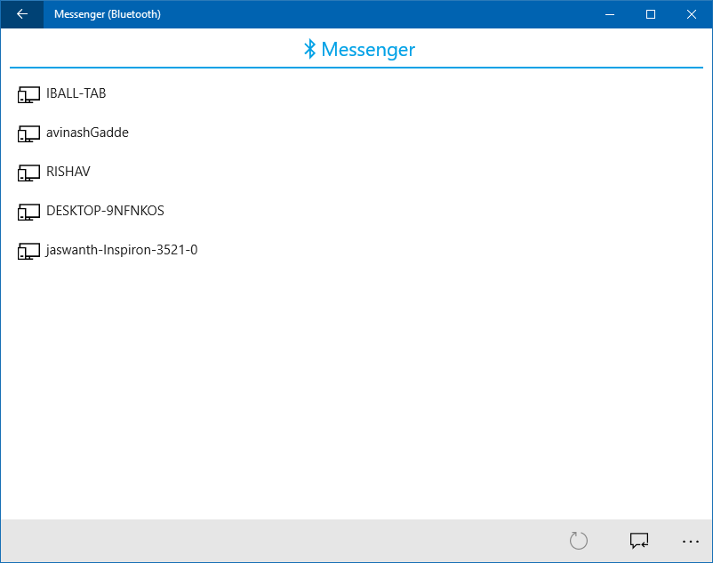This screenshot has height=563, width=713.
Task: Click the refresh devices icon
Action: coord(578,541)
